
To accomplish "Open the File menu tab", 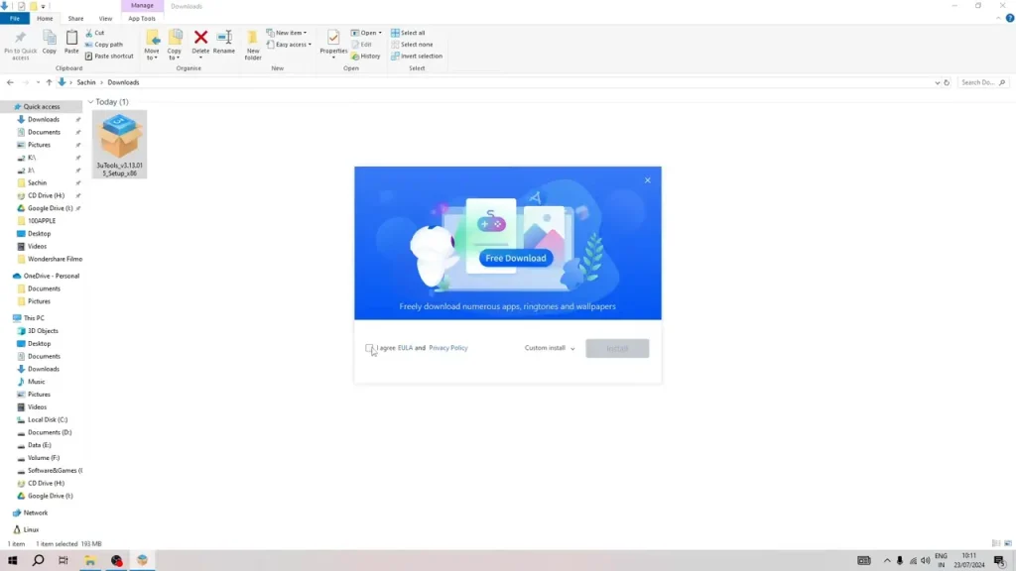I will [14, 18].
